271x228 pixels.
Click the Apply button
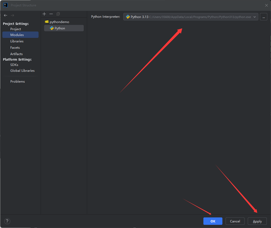point(257,221)
